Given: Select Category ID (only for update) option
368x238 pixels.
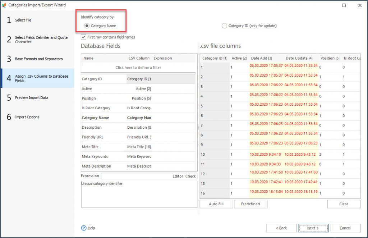Looking at the screenshot, I should tap(224, 26).
